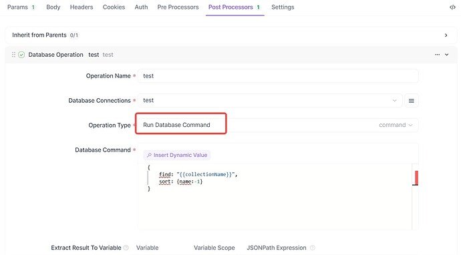461x255 pixels.
Task: Open the Settings tab
Action: coord(283,7)
